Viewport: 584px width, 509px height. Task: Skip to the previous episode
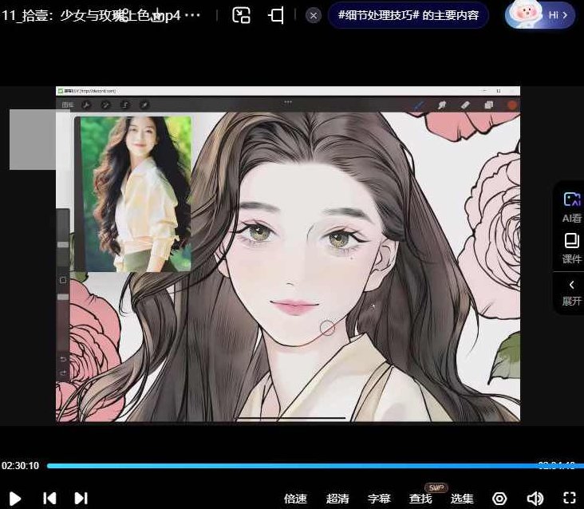click(x=49, y=498)
